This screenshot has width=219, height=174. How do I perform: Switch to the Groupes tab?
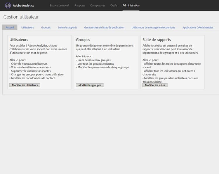click(46, 27)
